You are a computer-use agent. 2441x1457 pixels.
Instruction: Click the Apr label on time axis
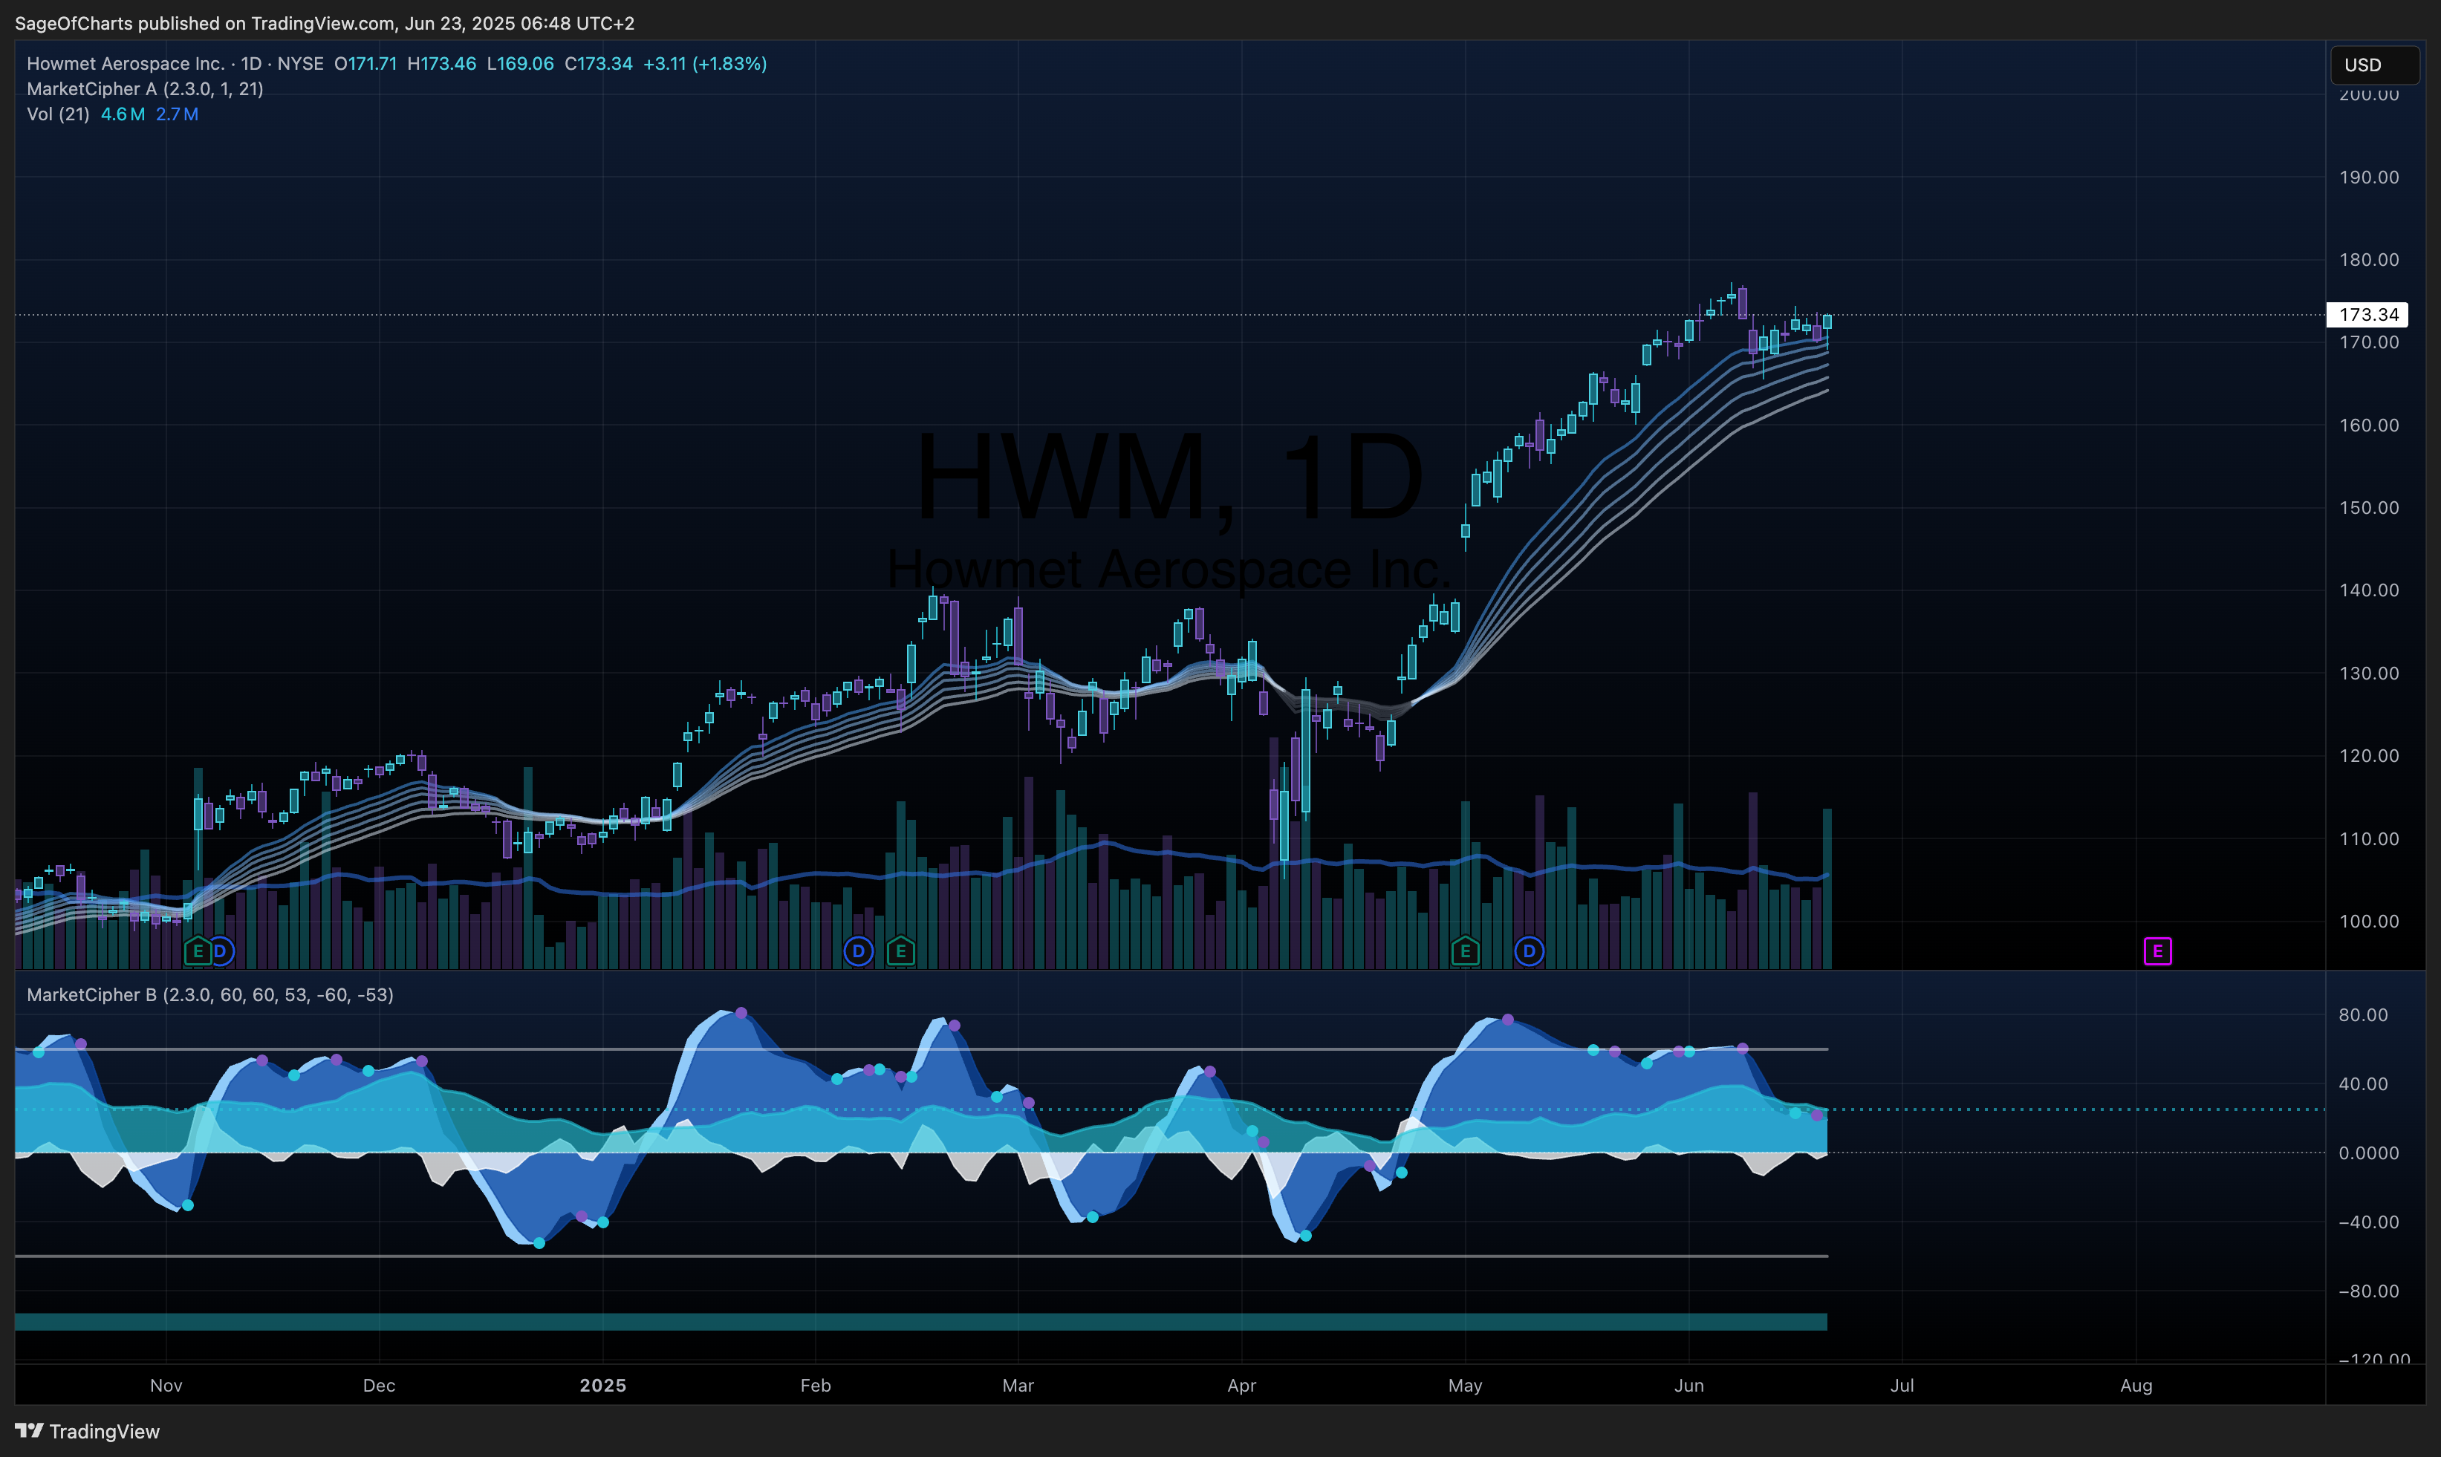pos(1242,1386)
